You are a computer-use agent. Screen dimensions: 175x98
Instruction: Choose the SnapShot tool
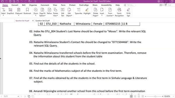tap(10, 11)
